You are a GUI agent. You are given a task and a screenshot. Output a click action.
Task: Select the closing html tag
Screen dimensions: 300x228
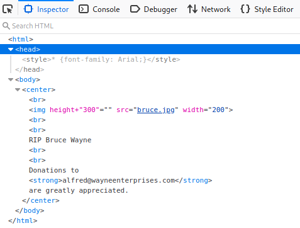[x=23, y=220]
